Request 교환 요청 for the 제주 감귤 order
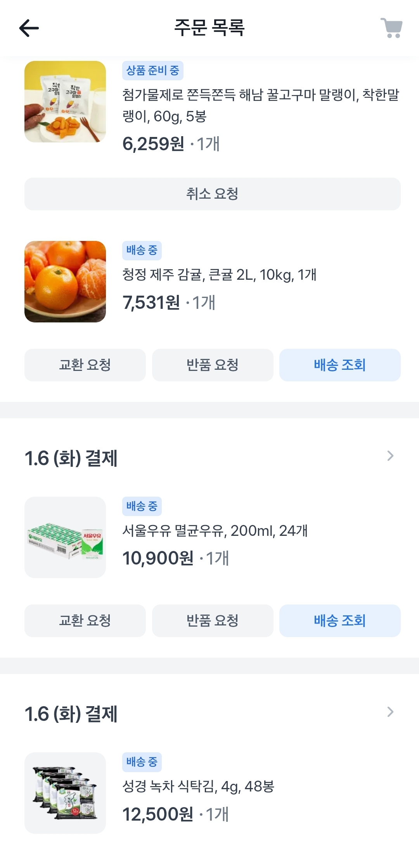This screenshot has width=419, height=847. click(x=85, y=365)
